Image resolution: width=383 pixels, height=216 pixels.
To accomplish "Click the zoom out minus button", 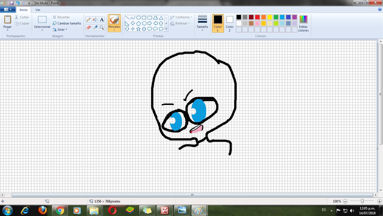I will pos(345,201).
